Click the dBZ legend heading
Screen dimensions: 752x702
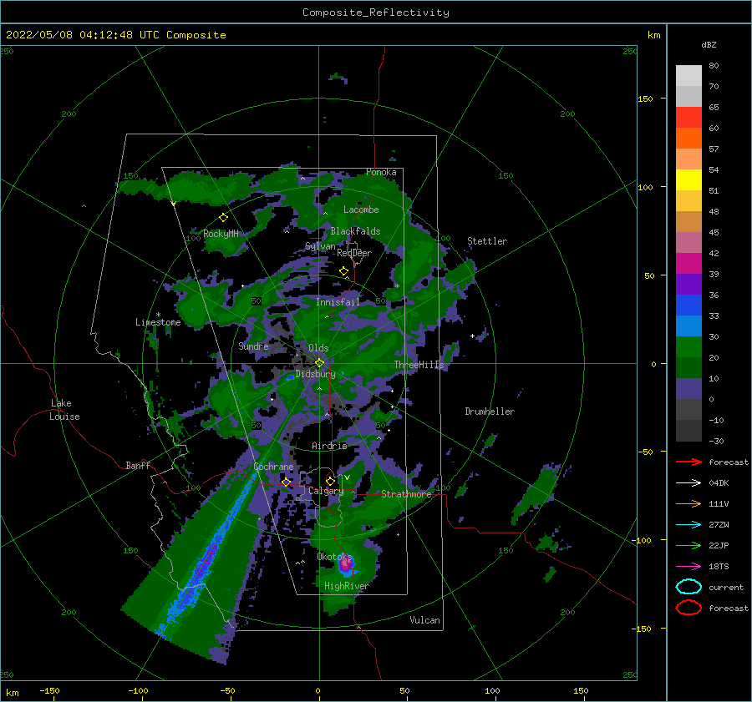click(709, 44)
